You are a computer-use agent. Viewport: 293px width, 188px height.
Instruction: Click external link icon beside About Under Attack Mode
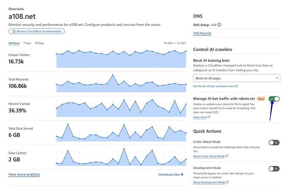coord(227,156)
